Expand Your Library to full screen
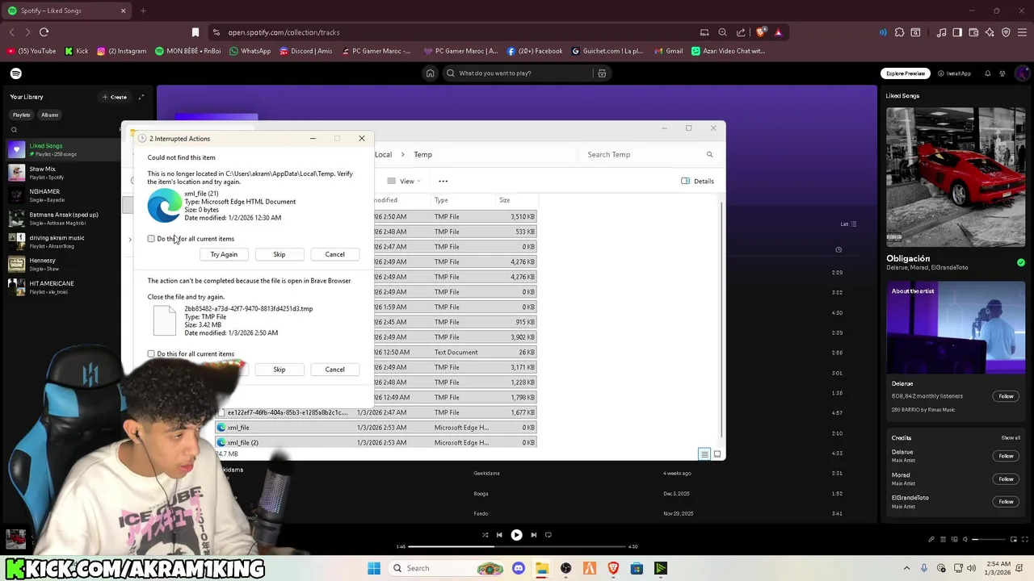This screenshot has width=1034, height=581. point(141,97)
